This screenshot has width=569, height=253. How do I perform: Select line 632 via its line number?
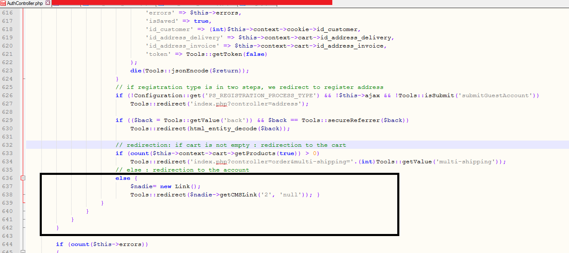(x=8, y=145)
